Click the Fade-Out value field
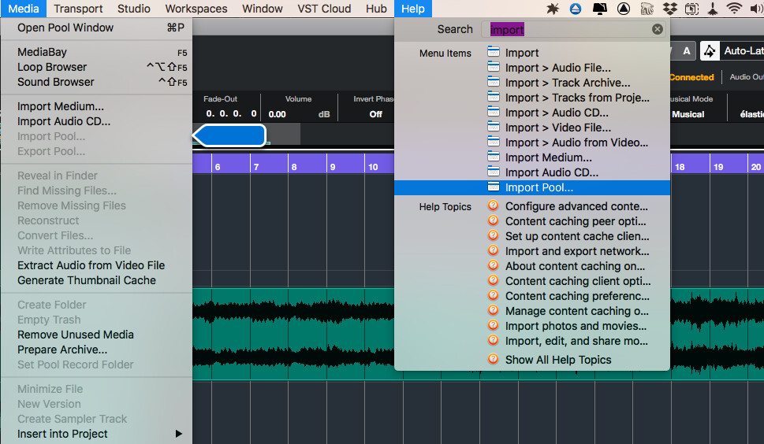 pyautogui.click(x=231, y=114)
